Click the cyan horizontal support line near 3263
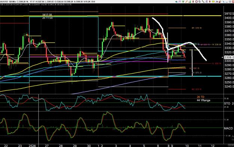The image size is (234, 147). (110, 76)
